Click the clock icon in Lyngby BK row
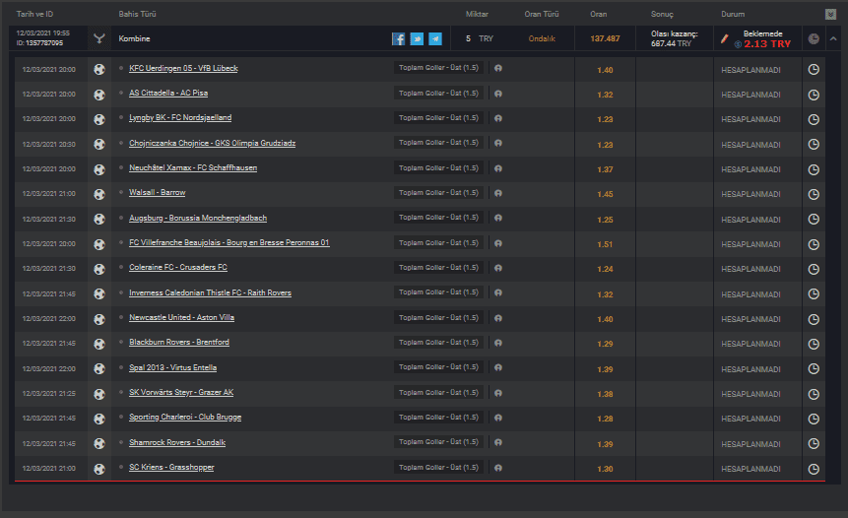The image size is (848, 518). pos(814,119)
